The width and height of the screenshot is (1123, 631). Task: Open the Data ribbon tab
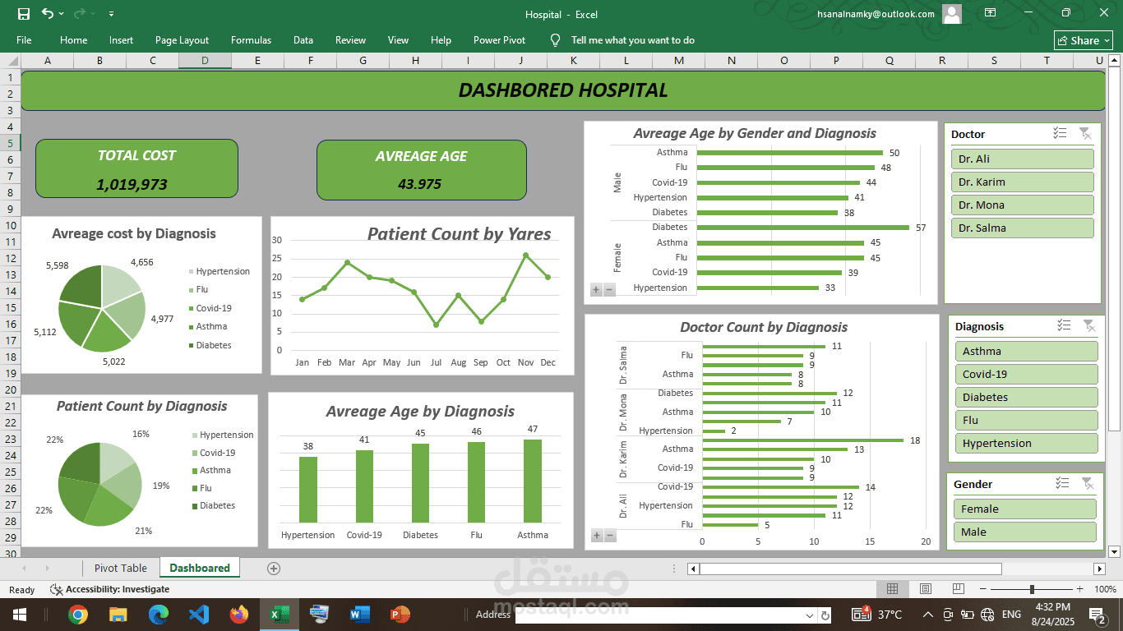click(303, 40)
